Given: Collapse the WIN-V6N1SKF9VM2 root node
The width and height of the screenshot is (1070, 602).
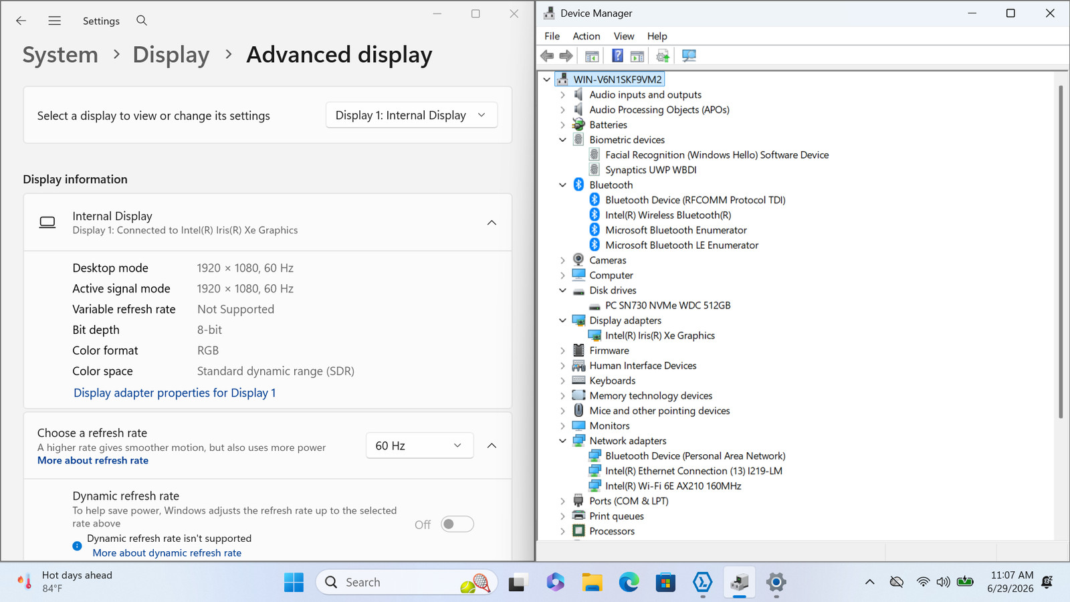Looking at the screenshot, I should click(547, 80).
